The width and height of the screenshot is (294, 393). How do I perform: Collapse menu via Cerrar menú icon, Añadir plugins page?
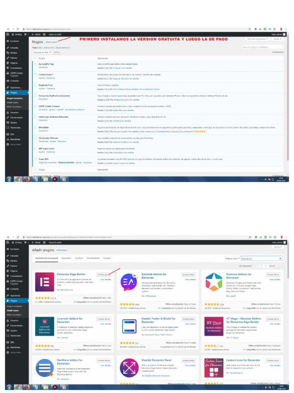point(8,352)
